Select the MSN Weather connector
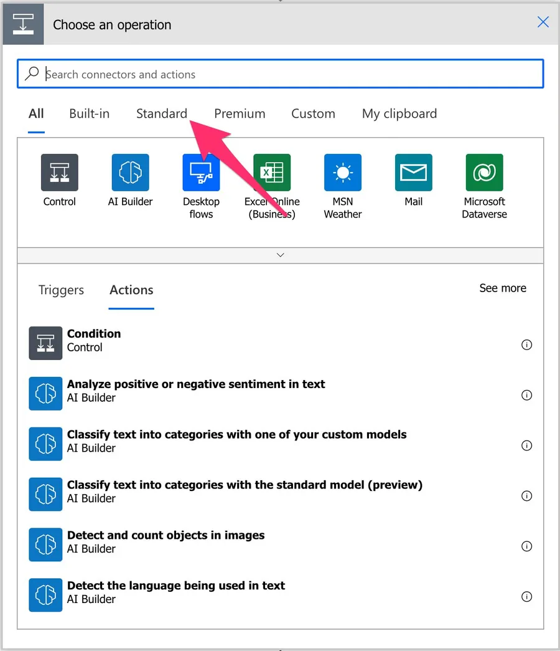This screenshot has height=651, width=560. click(342, 173)
